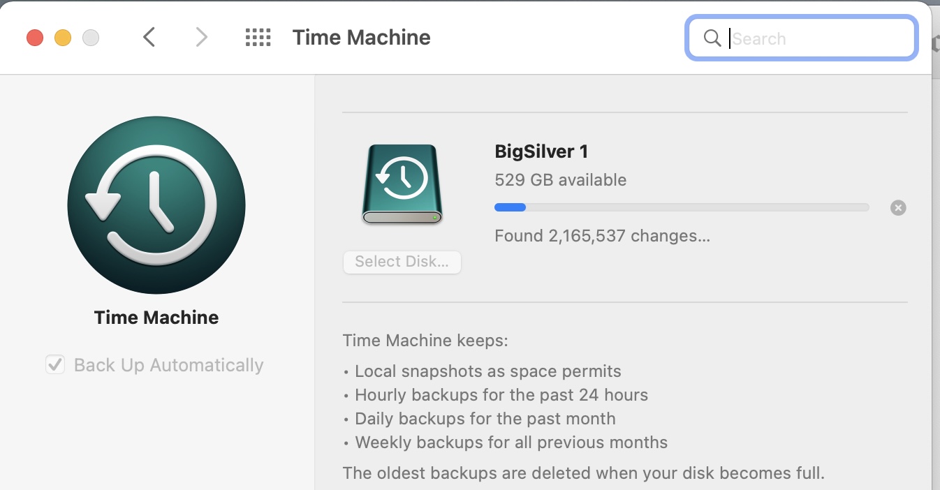The width and height of the screenshot is (940, 490).
Task: Go back with the left chevron
Action: point(149,37)
